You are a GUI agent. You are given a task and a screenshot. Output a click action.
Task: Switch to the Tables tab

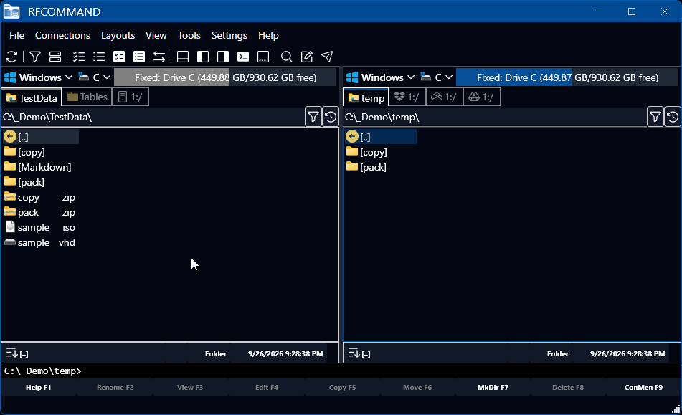pos(87,97)
